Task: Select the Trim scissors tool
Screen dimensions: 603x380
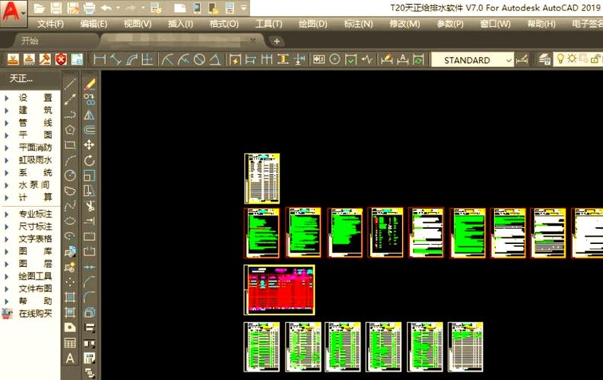Action: [x=90, y=206]
